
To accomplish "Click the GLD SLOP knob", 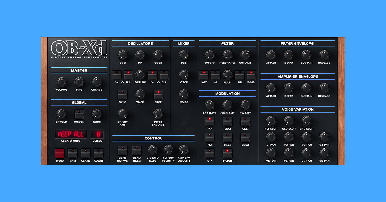I will [x=289, y=121].
